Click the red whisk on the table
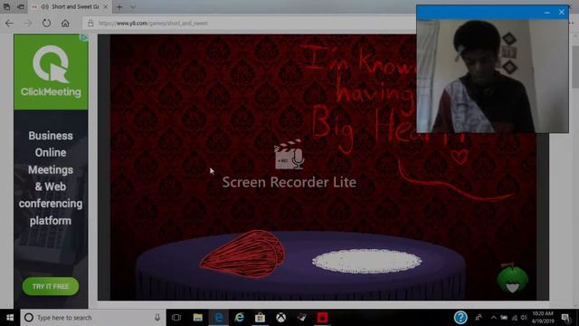 [243, 254]
